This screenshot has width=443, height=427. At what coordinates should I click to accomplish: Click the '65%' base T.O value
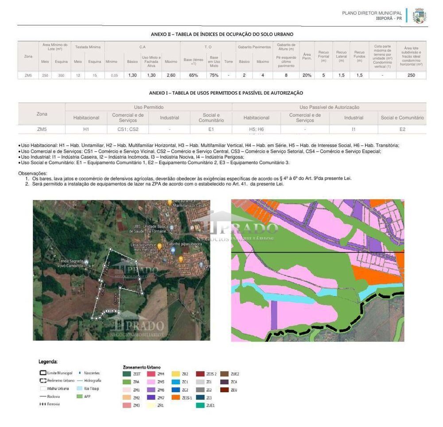coord(194,75)
